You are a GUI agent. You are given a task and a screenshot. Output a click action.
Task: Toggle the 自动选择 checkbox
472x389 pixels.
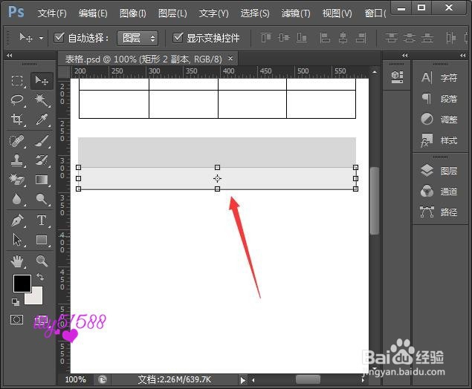click(x=59, y=38)
